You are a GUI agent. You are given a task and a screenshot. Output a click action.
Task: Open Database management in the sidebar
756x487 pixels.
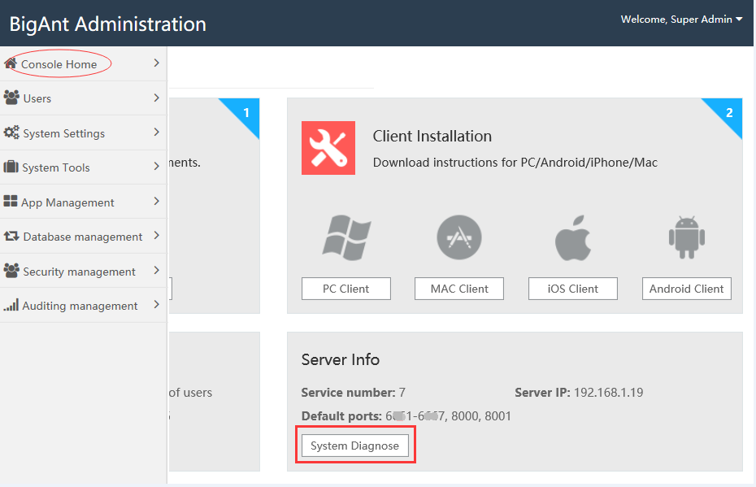tap(84, 237)
